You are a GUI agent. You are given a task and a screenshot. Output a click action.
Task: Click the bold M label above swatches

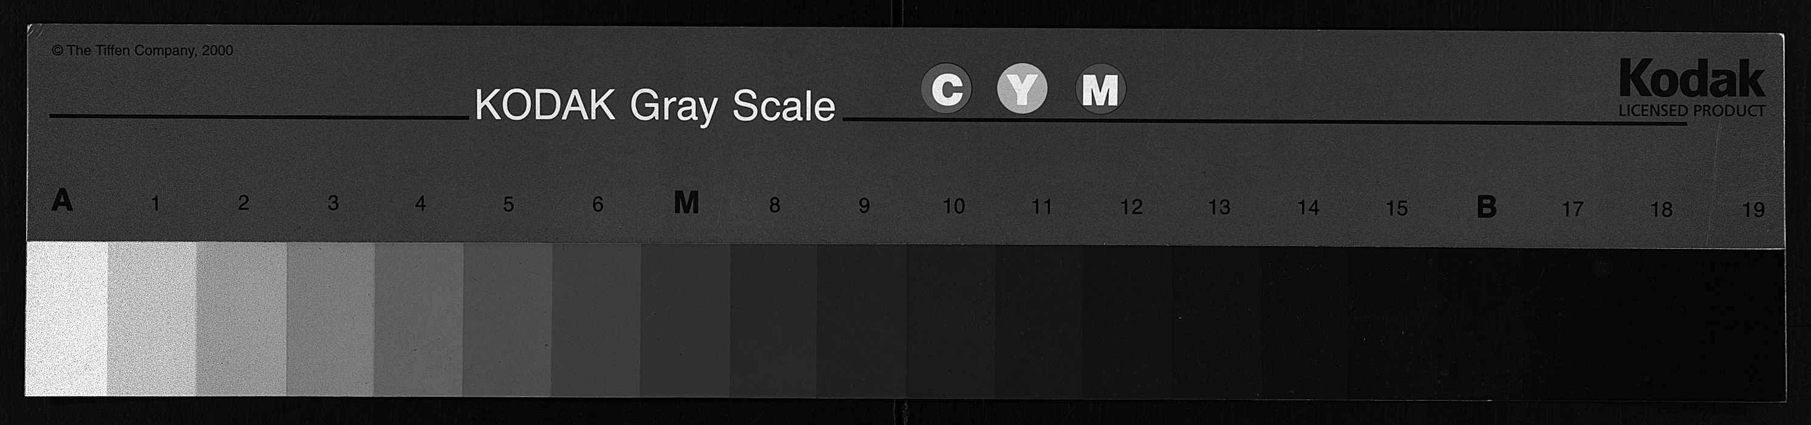point(686,202)
